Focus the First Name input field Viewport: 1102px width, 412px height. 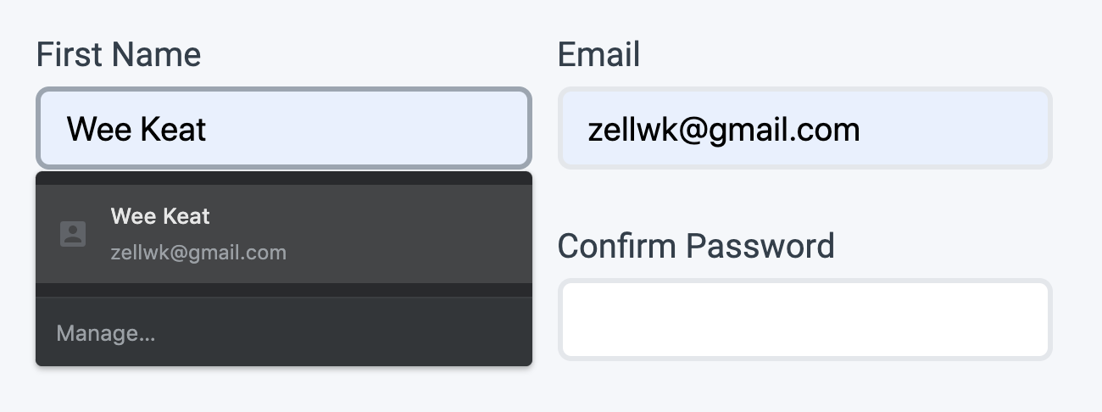[x=283, y=129]
